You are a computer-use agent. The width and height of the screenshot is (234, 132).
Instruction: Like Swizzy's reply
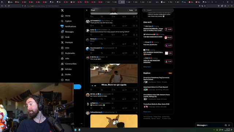pyautogui.click(x=113, y=44)
